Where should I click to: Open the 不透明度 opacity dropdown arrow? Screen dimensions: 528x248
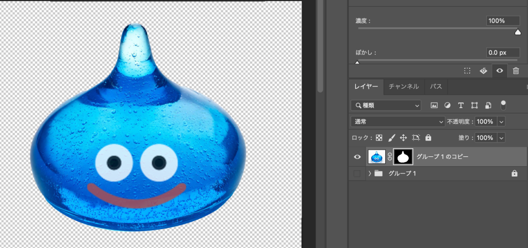[x=501, y=122]
